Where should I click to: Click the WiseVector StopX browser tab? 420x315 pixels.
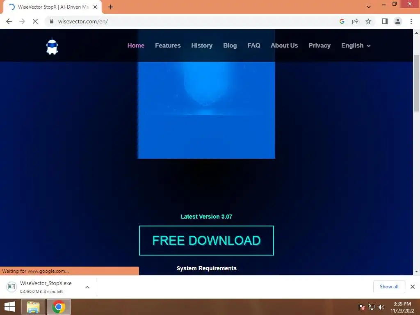pos(52,7)
